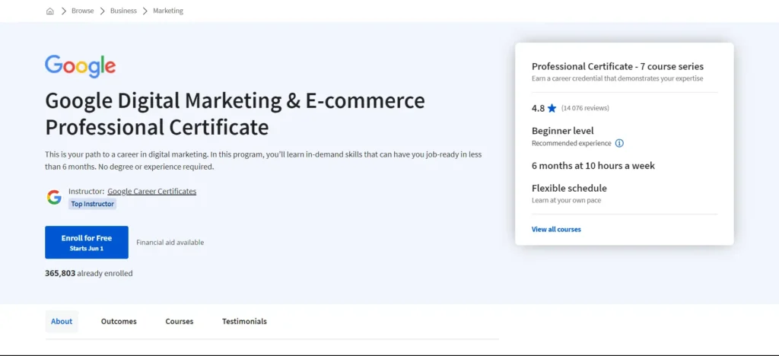Screen dimensions: 779x356
Task: Click the Google G instructor avatar
Action: click(x=54, y=197)
